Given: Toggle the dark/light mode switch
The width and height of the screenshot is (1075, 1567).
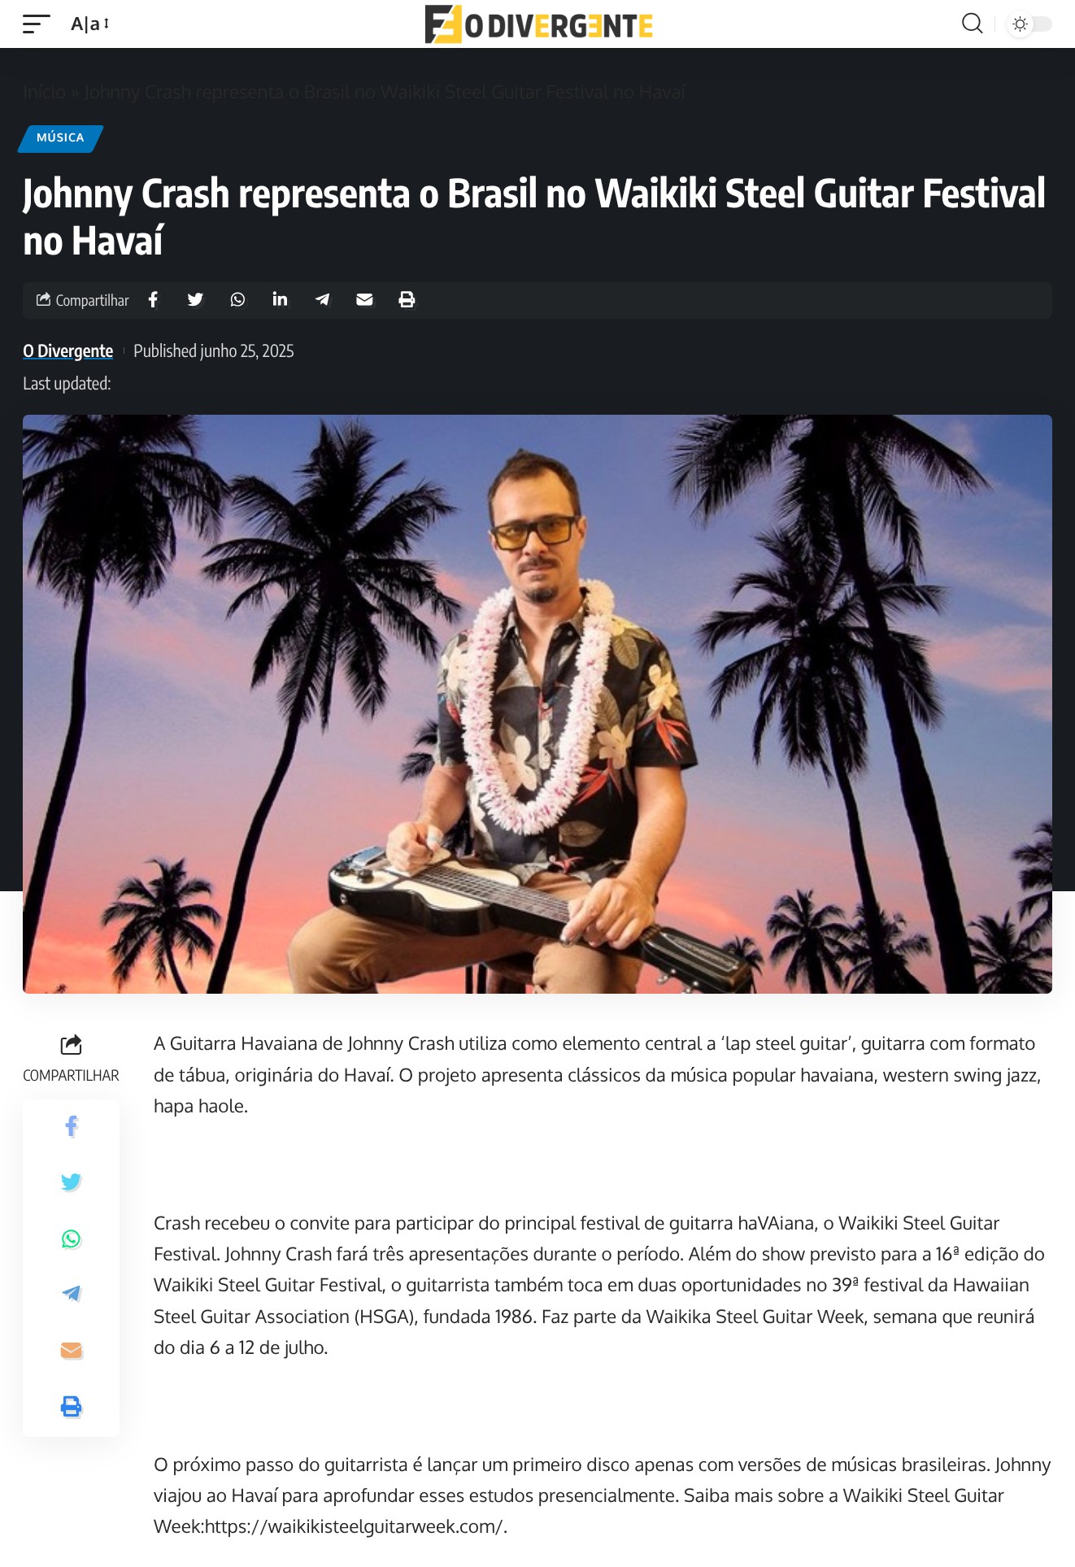Looking at the screenshot, I should point(1029,24).
